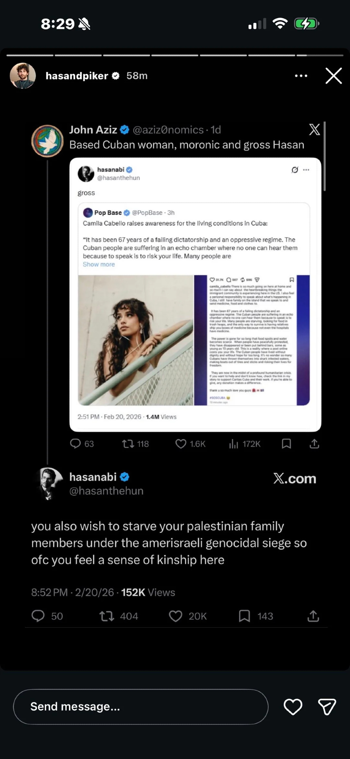350x759 pixels.
Task: Like the story with the heart icon
Action: [293, 707]
